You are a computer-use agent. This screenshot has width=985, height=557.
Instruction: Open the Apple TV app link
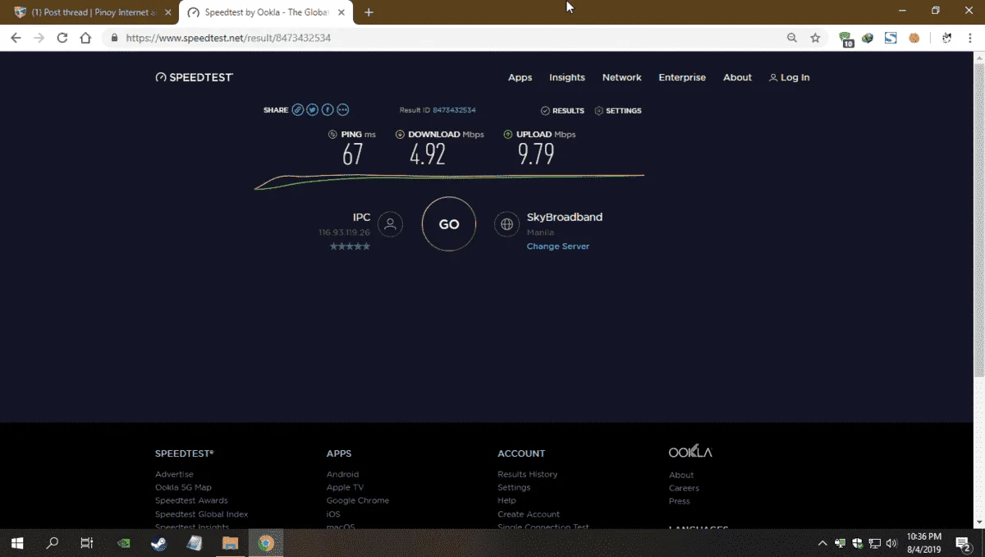[345, 487]
